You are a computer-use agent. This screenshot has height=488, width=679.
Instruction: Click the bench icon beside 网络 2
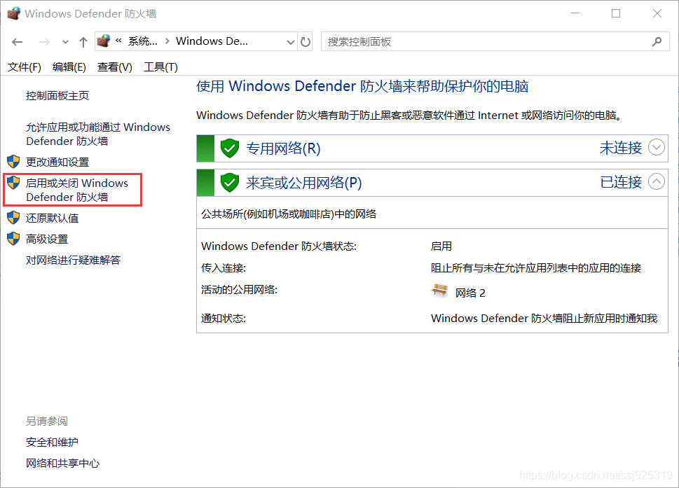tap(439, 291)
